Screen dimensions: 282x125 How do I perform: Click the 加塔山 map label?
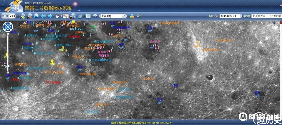coord(198,46)
